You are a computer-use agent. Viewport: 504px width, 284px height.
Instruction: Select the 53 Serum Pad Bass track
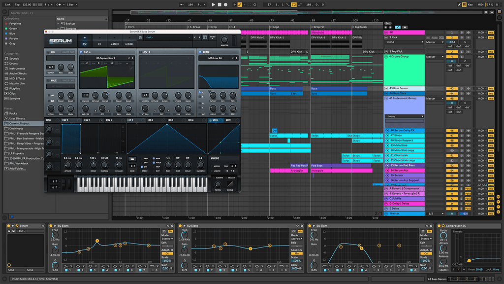point(405,165)
